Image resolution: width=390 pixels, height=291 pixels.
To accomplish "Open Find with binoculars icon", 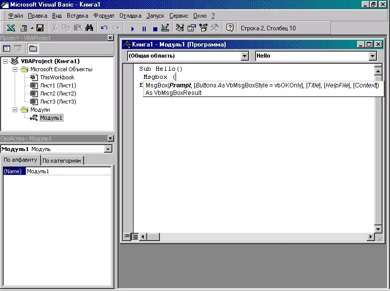I will coord(89,28).
